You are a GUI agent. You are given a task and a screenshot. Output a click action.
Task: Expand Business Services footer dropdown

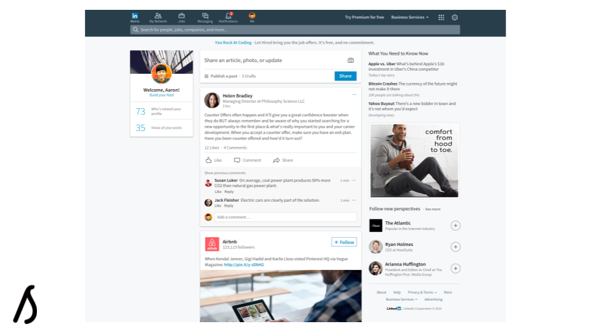(401, 299)
